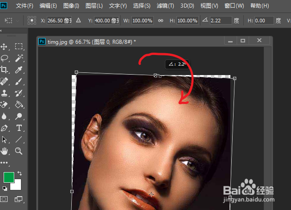291x210 pixels.
Task: Click the horizontal skew field showing 0.00
Action: pyautogui.click(x=264, y=21)
